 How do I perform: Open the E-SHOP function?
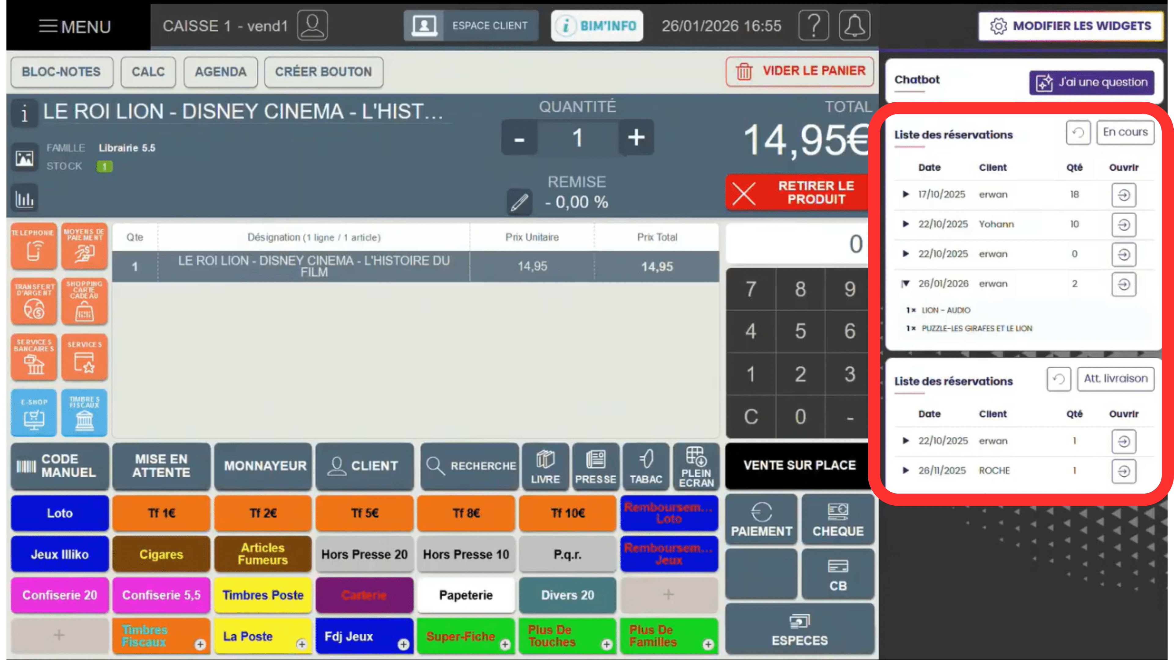[x=33, y=413]
